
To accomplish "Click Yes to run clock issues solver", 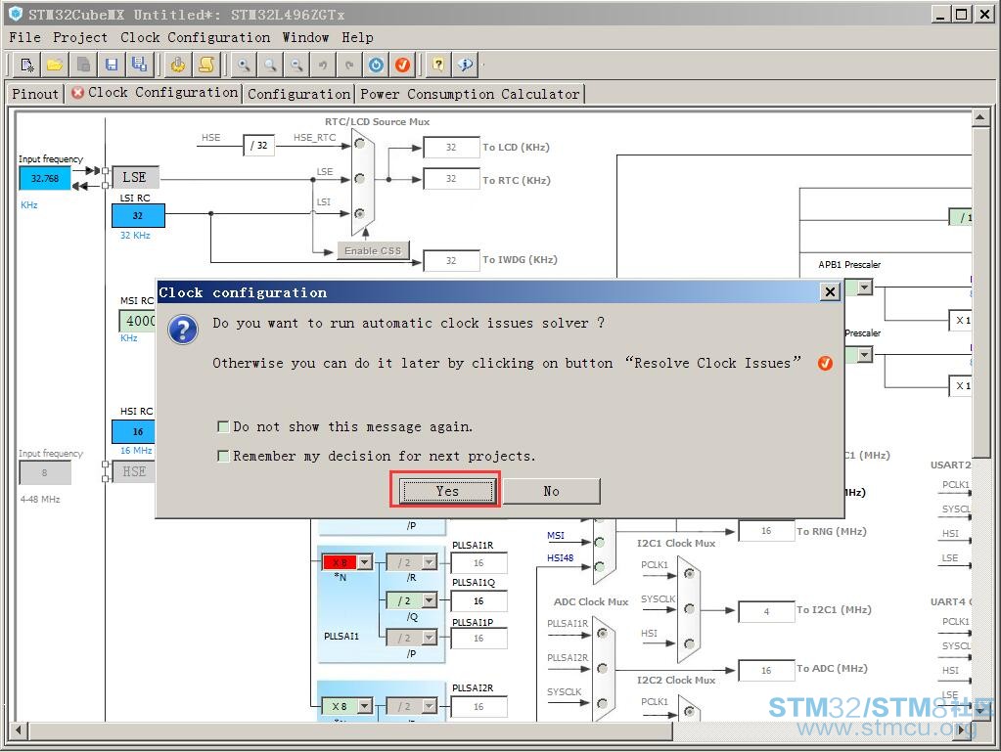I will (x=447, y=491).
